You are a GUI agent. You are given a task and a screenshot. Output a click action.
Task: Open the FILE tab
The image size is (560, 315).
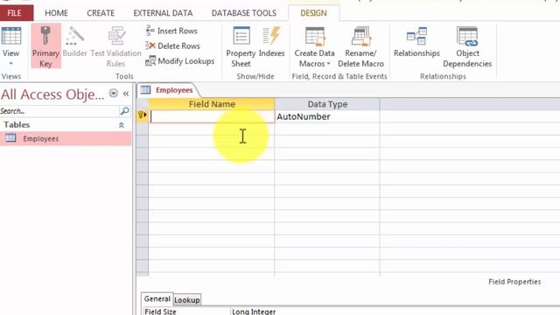[x=14, y=13]
